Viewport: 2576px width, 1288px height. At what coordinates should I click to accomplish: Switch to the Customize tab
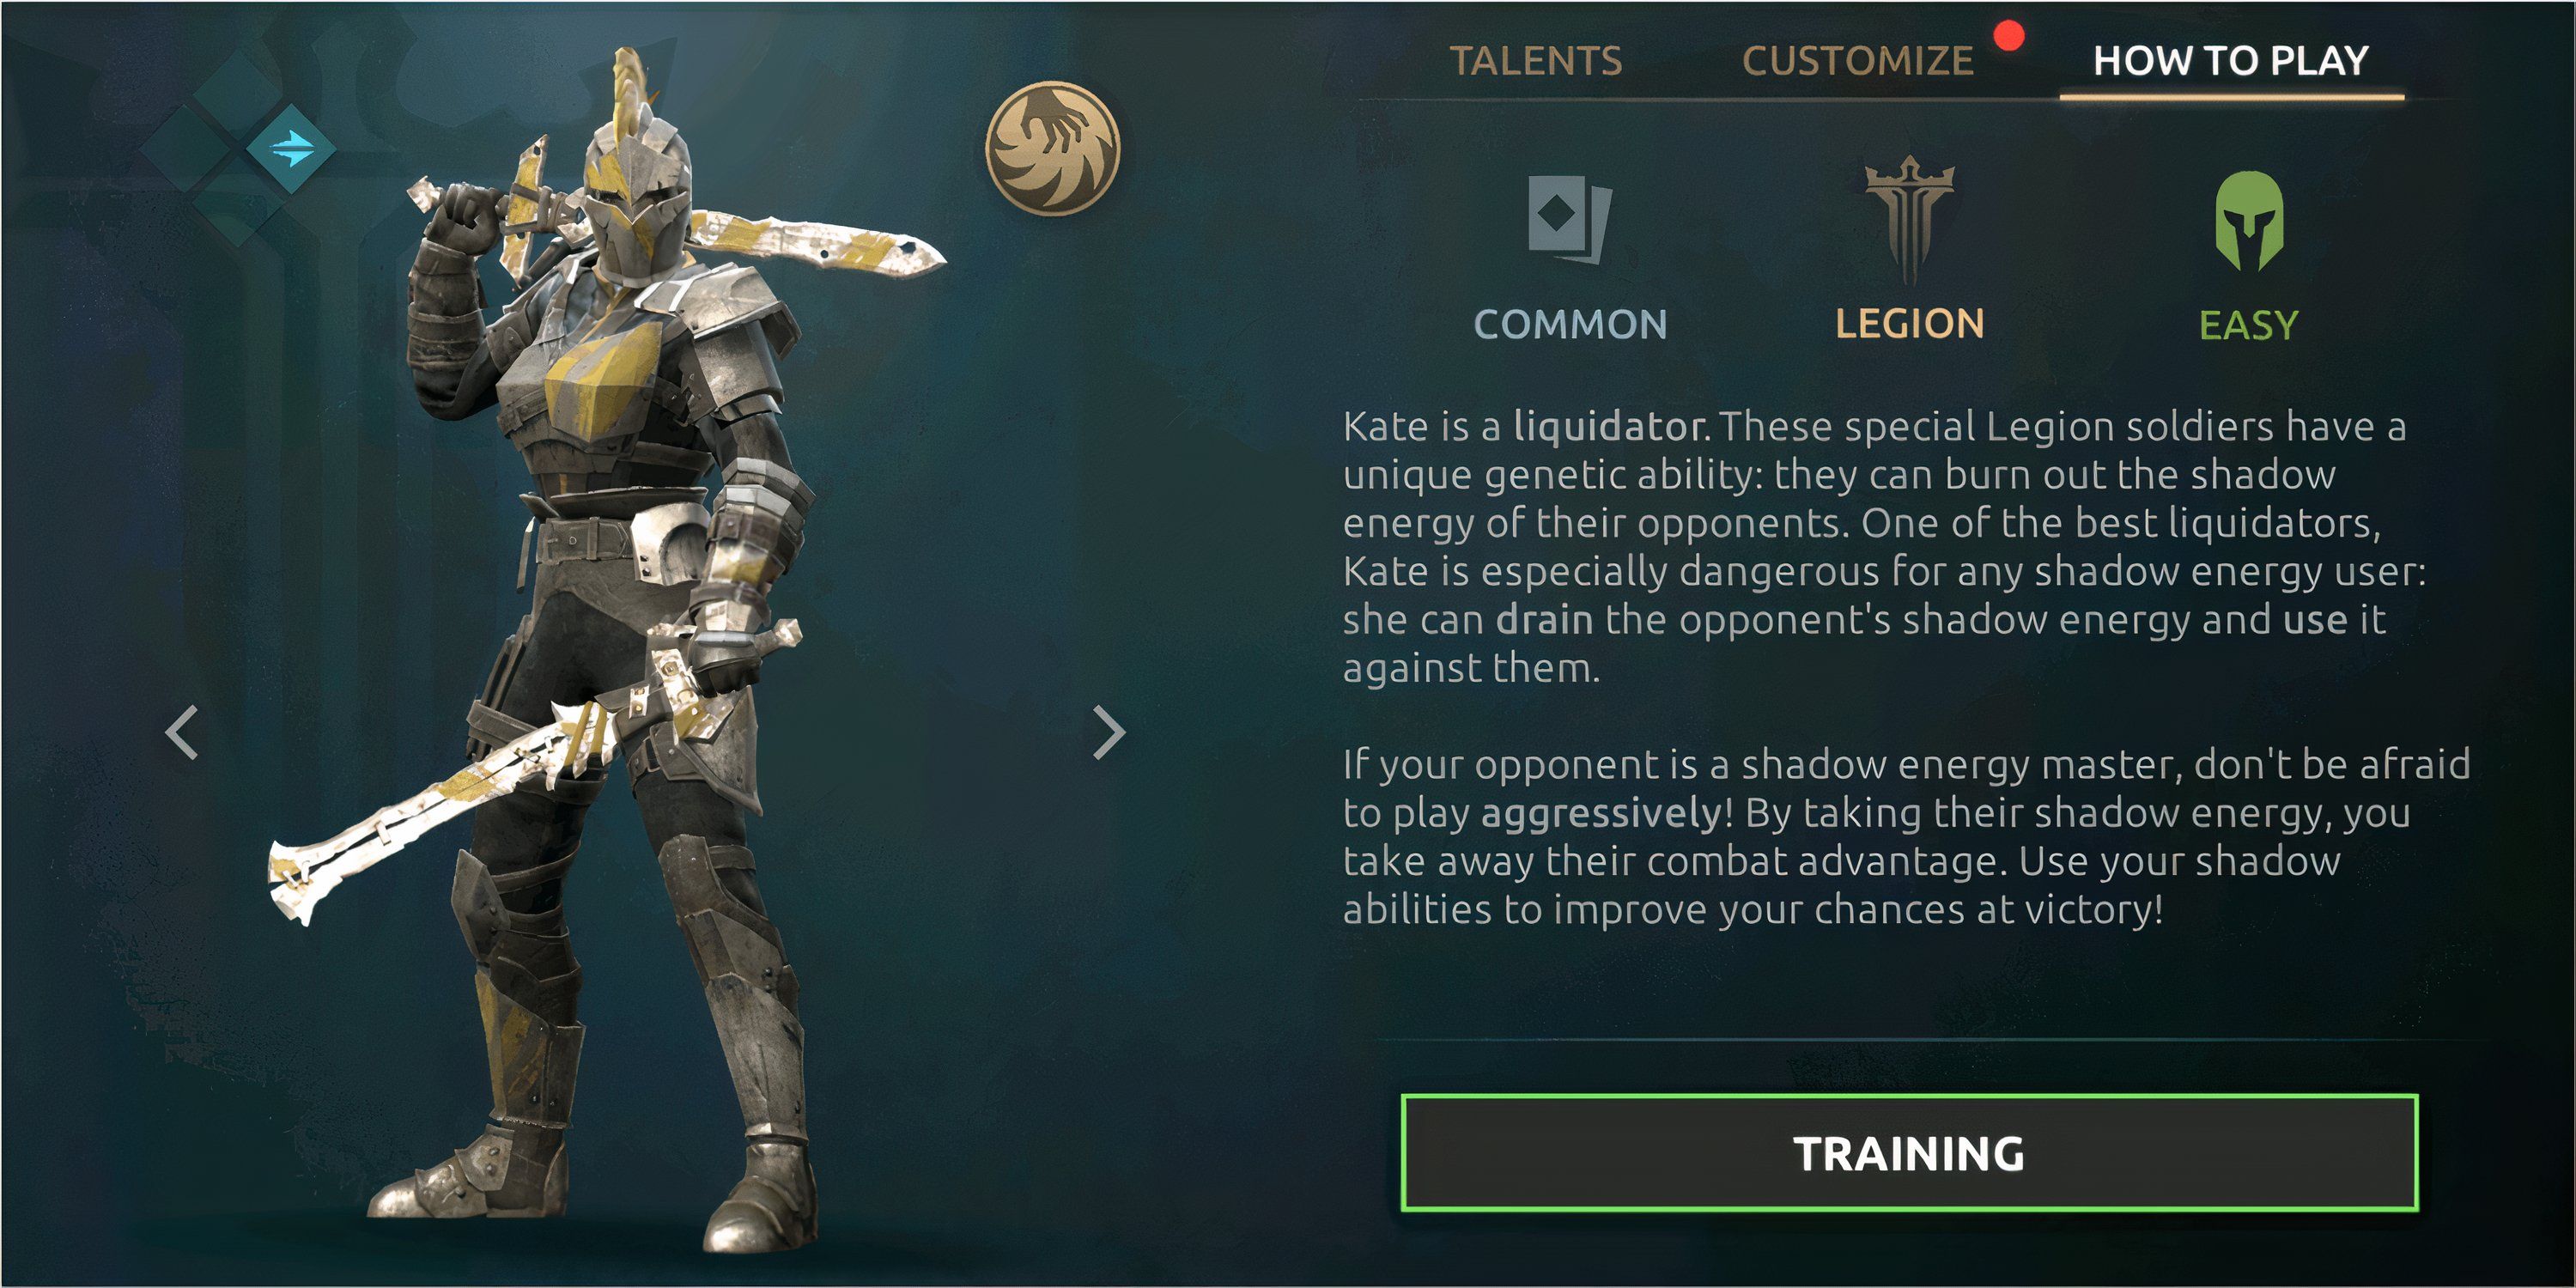pos(1858,61)
